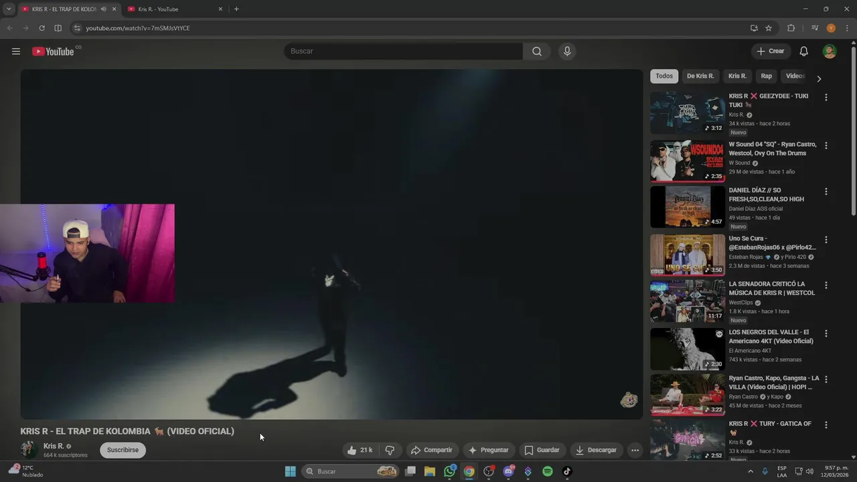
Task: Open options for W Sound 04 video
Action: 826,145
